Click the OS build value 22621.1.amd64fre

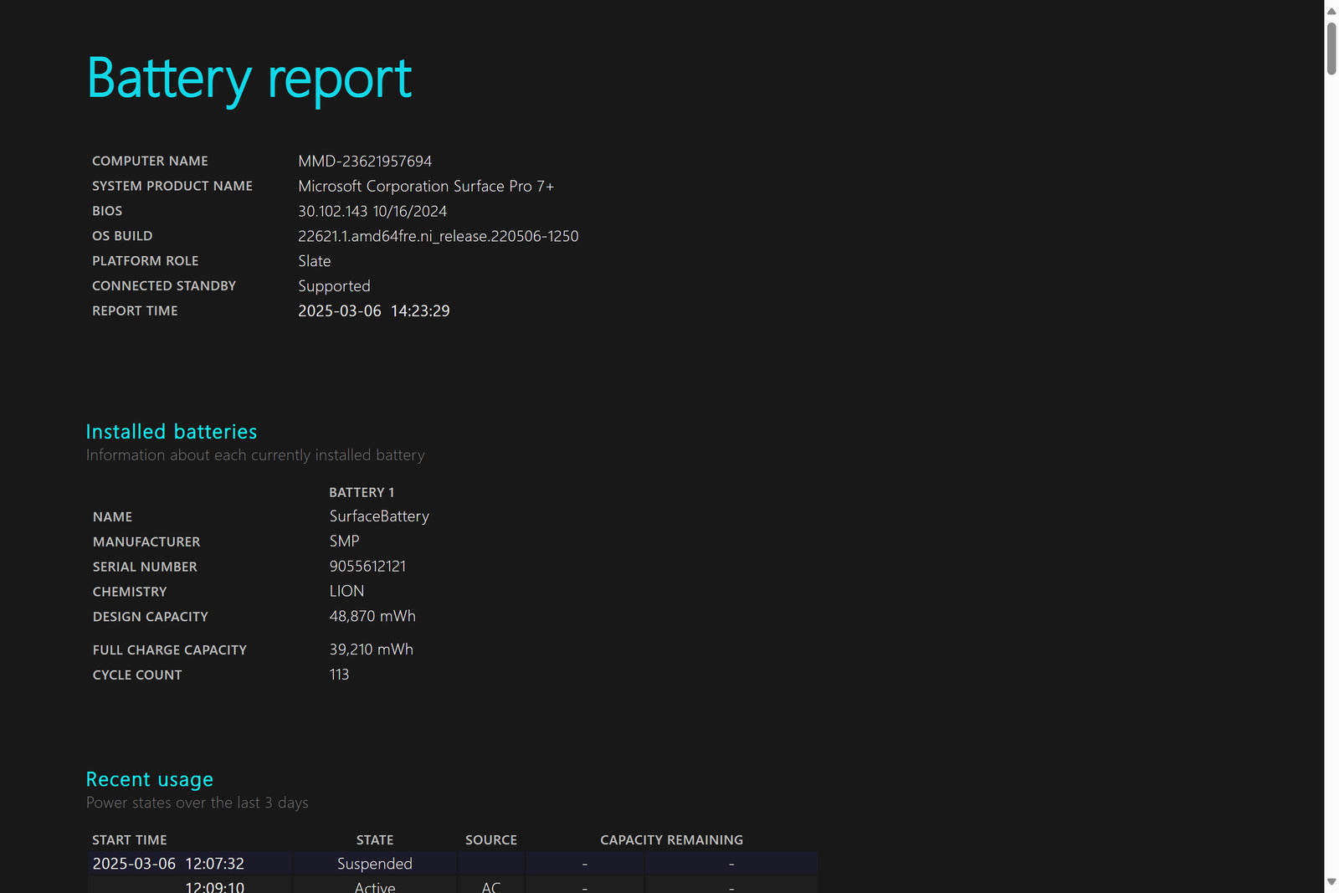[439, 236]
